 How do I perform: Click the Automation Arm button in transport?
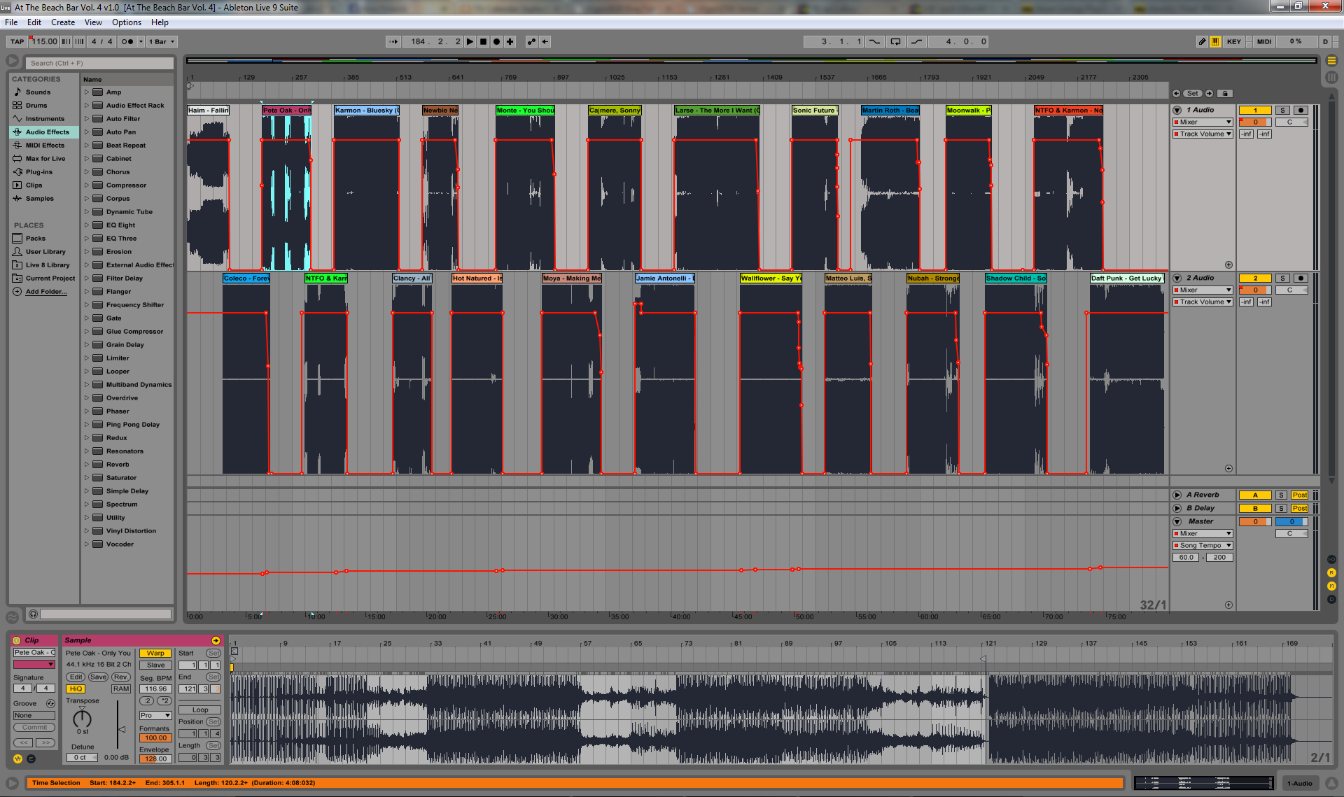(532, 42)
